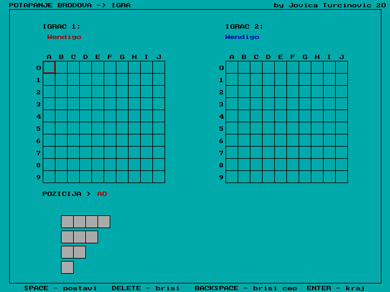
Task: Click cell I8 in Igrac 2 grid
Action: point(329,165)
